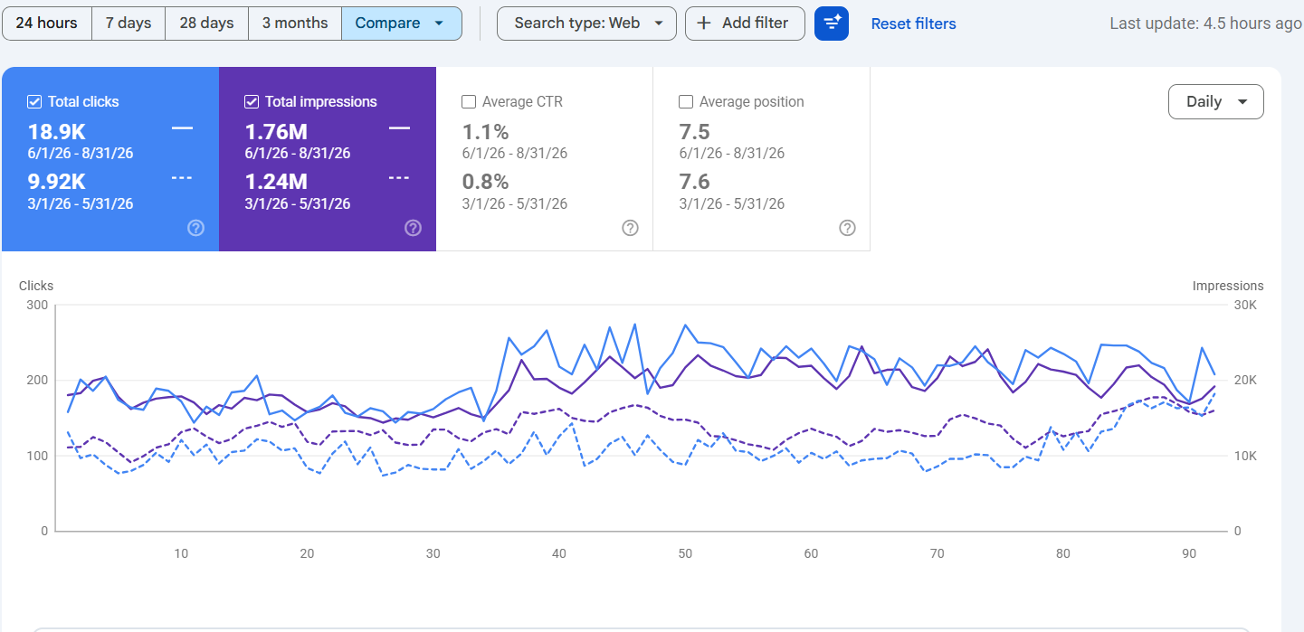Click the Add filter button
1304x632 pixels.
745,24
